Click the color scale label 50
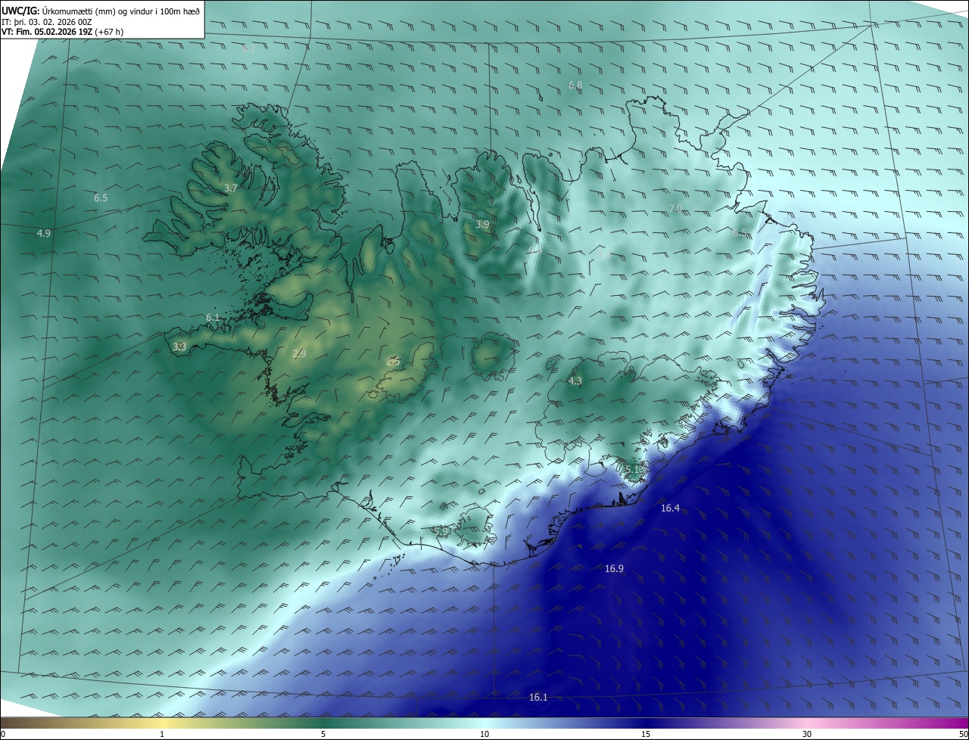The height and width of the screenshot is (740, 969). 963,734
